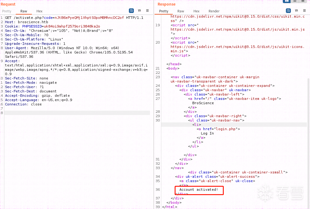Click the 'uk-navbar-left' div line

coord(214,95)
